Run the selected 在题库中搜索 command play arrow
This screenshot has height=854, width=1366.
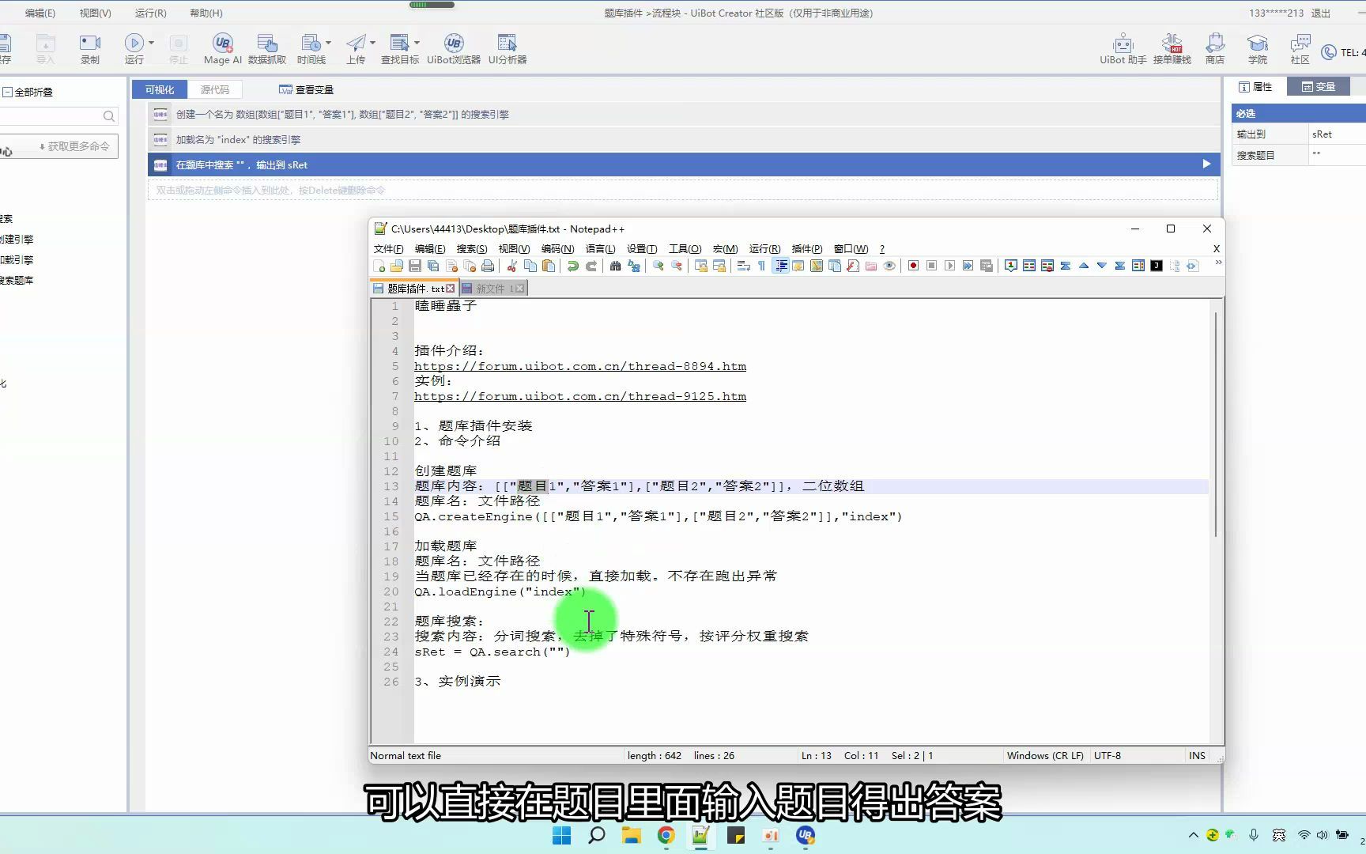(1206, 164)
